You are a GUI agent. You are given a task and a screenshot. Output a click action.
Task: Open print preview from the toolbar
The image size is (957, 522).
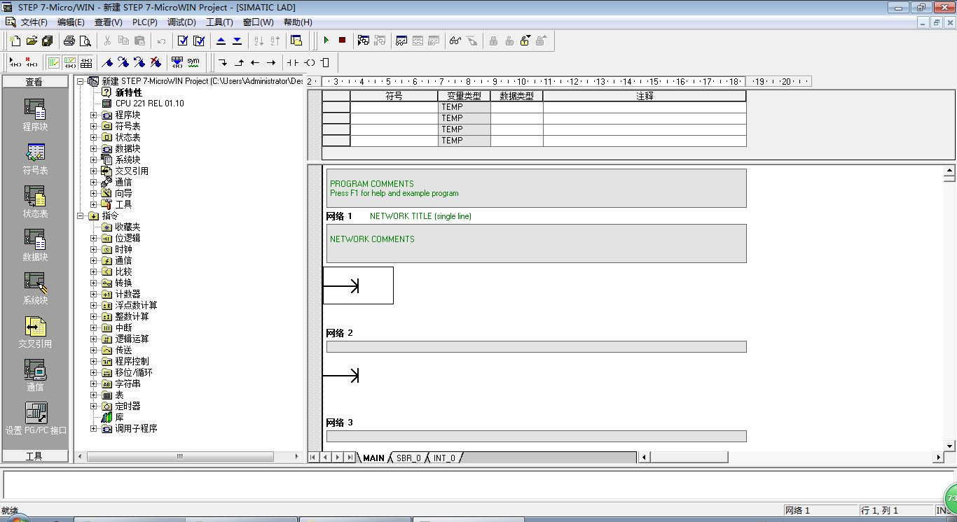pyautogui.click(x=85, y=41)
